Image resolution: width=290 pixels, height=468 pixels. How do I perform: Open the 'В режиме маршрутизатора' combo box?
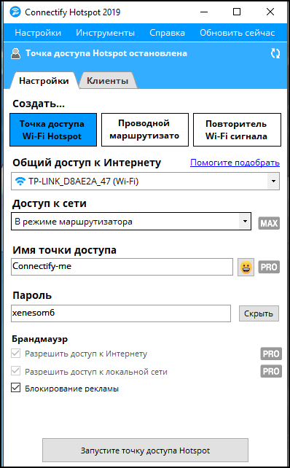click(131, 222)
